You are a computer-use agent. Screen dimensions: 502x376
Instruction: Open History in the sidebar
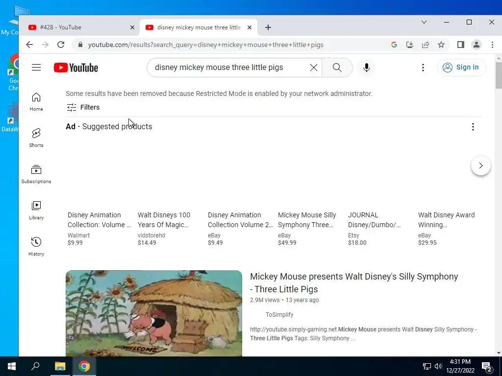[x=36, y=247]
